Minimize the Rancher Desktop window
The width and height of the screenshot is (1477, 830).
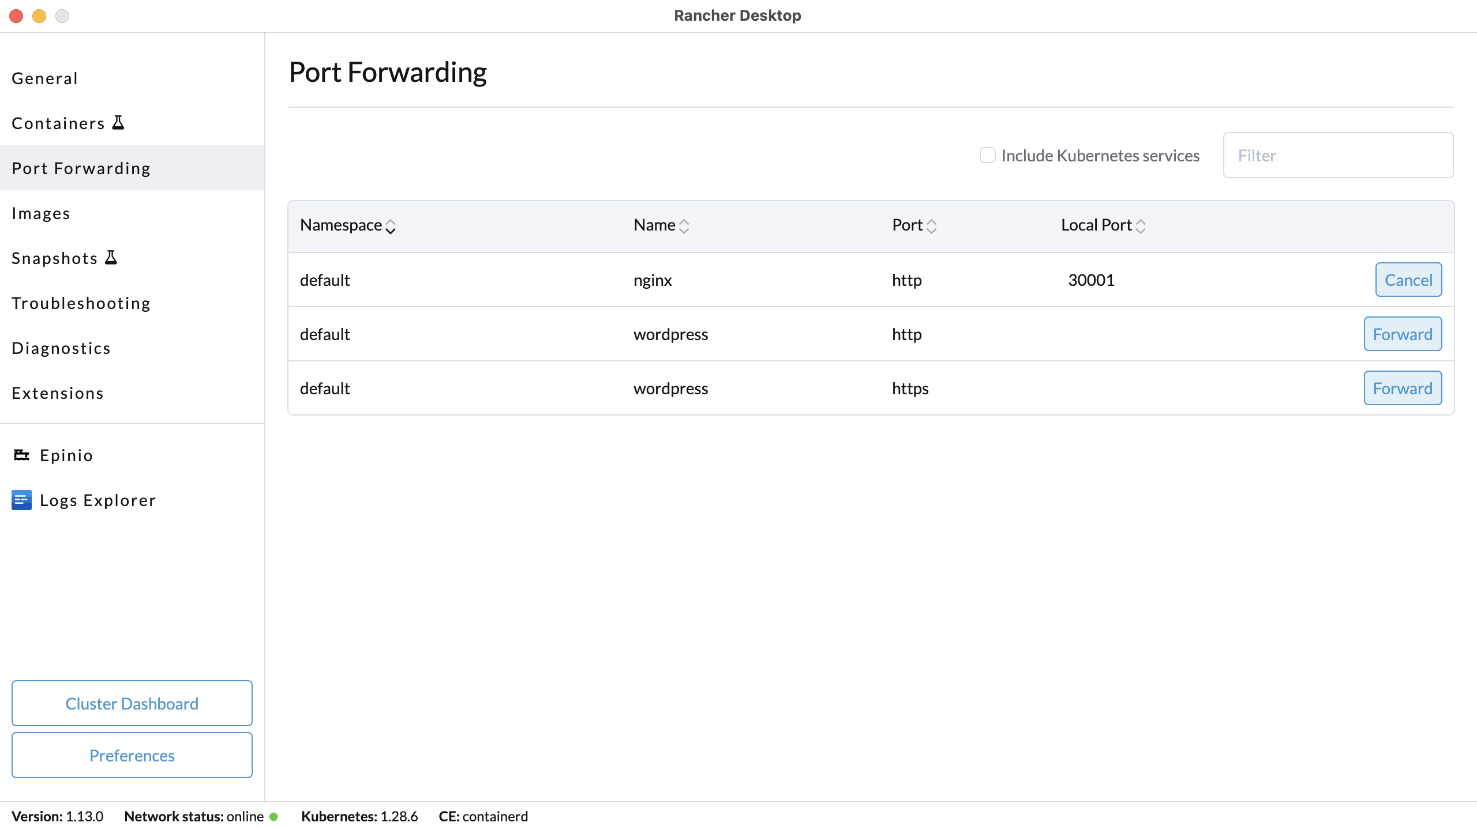(x=39, y=16)
